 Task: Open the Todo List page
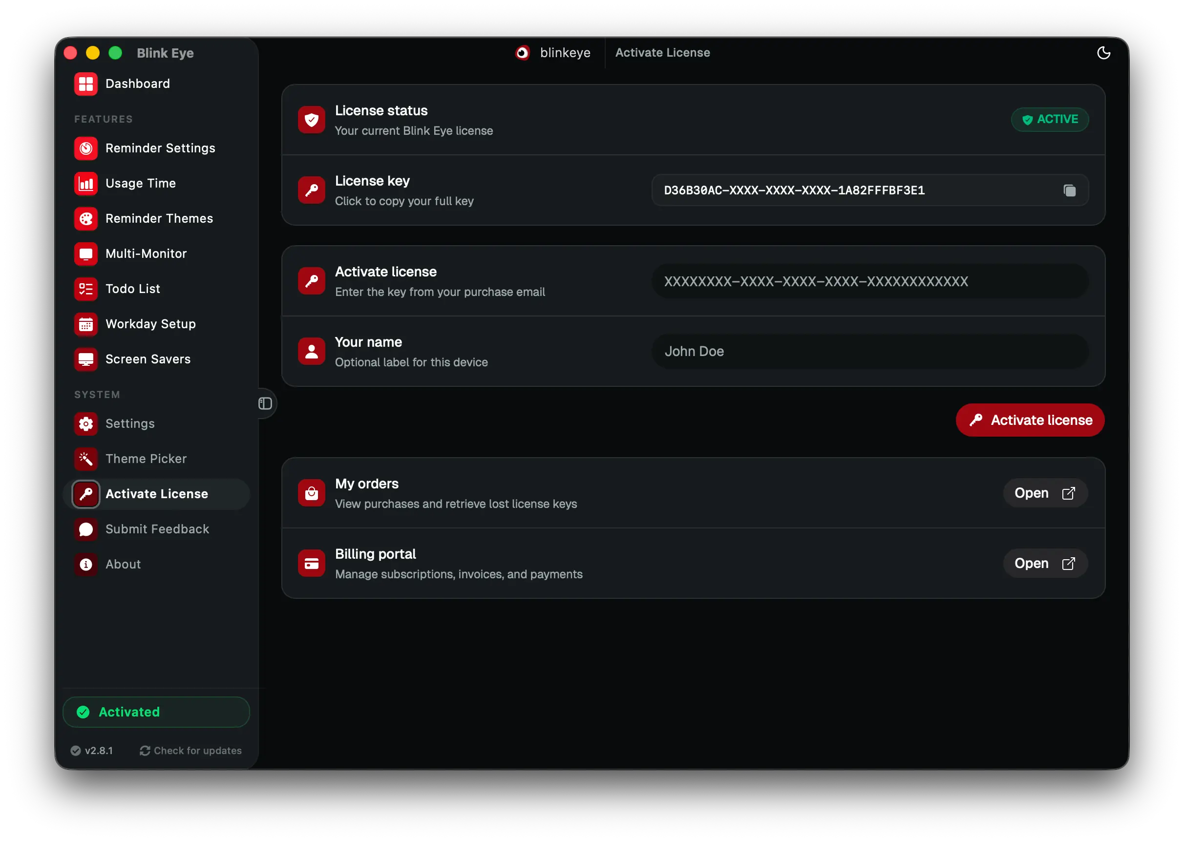click(133, 289)
